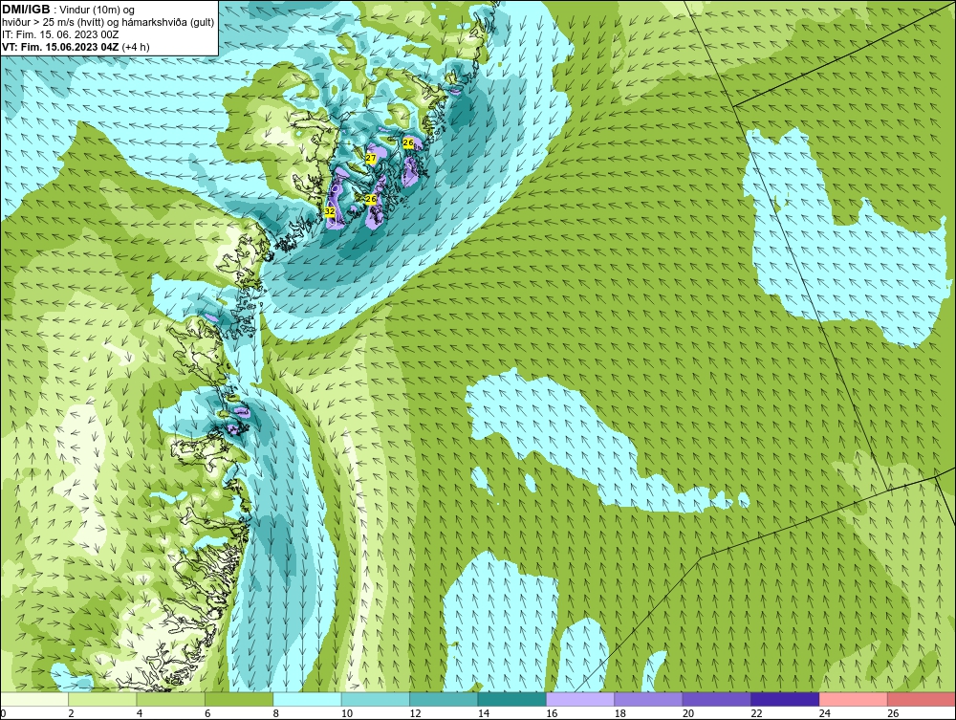Select the 'Vindur (10m) og' legend text
The image size is (956, 720).
pos(97,10)
